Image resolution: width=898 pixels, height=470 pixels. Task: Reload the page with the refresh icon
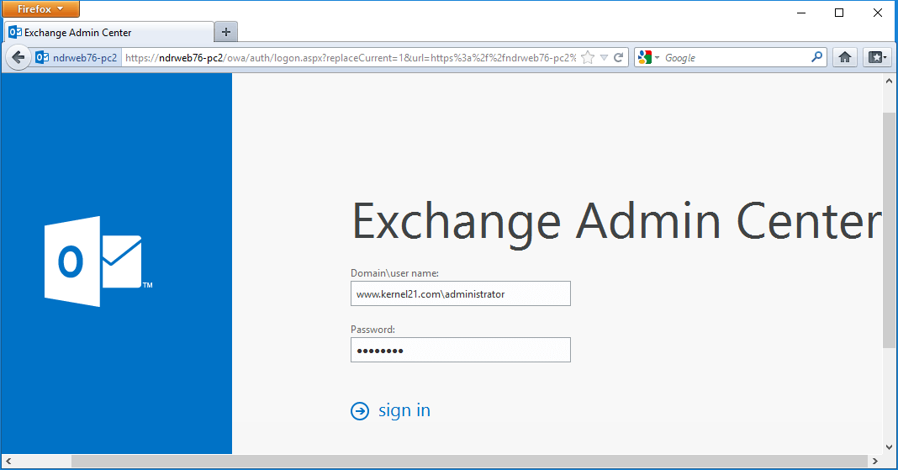coord(619,58)
